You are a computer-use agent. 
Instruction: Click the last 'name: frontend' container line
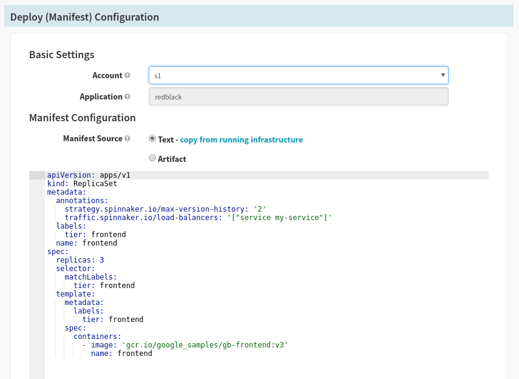(x=121, y=354)
